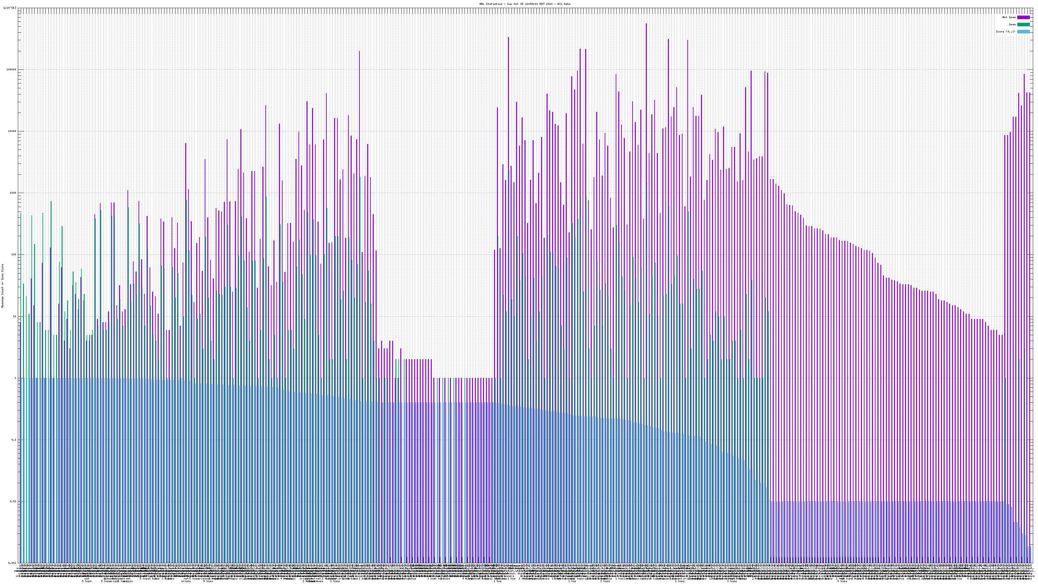Click the 0.01 y-axis tick label

point(14,501)
